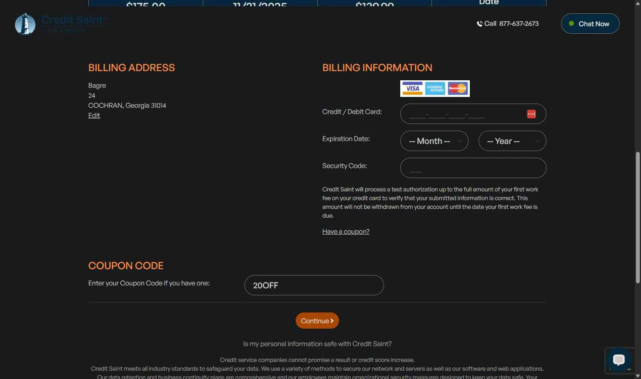The width and height of the screenshot is (641, 379).
Task: Open the Year expiration dropdown
Action: (512, 141)
